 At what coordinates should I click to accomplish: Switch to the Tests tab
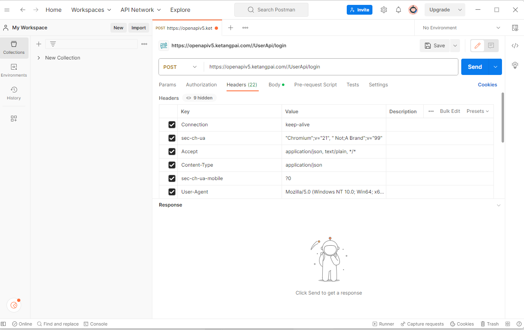pos(353,85)
